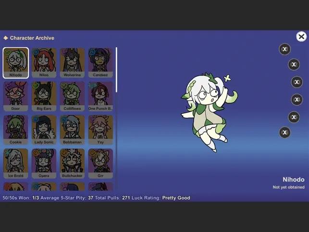Open the Wolverine character portrait
The height and width of the screenshot is (232, 309).
pos(73,62)
